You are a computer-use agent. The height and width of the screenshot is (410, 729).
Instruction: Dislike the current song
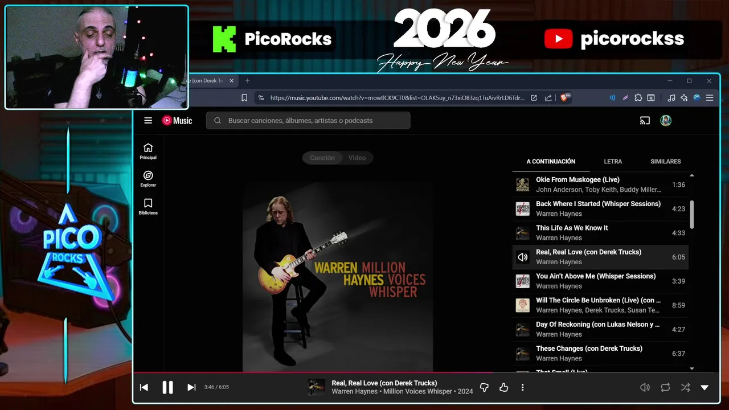click(x=484, y=387)
